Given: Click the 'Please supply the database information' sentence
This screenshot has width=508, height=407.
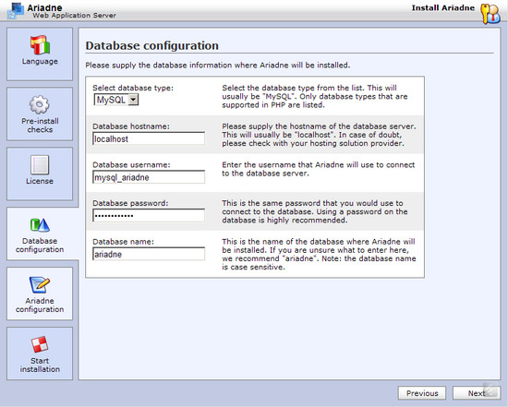Looking at the screenshot, I should (218, 66).
